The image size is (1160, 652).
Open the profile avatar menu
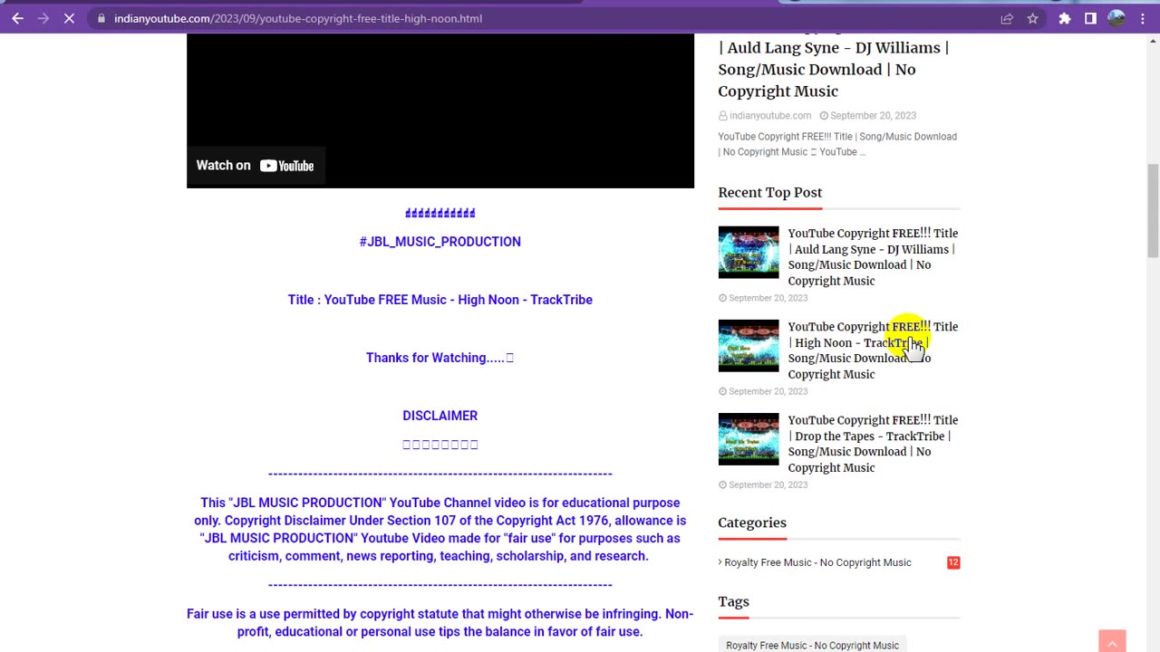click(1116, 18)
